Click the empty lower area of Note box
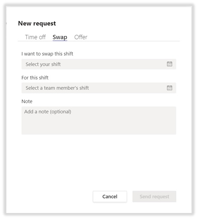Viewport: 198px width, 219px height. 99,126
